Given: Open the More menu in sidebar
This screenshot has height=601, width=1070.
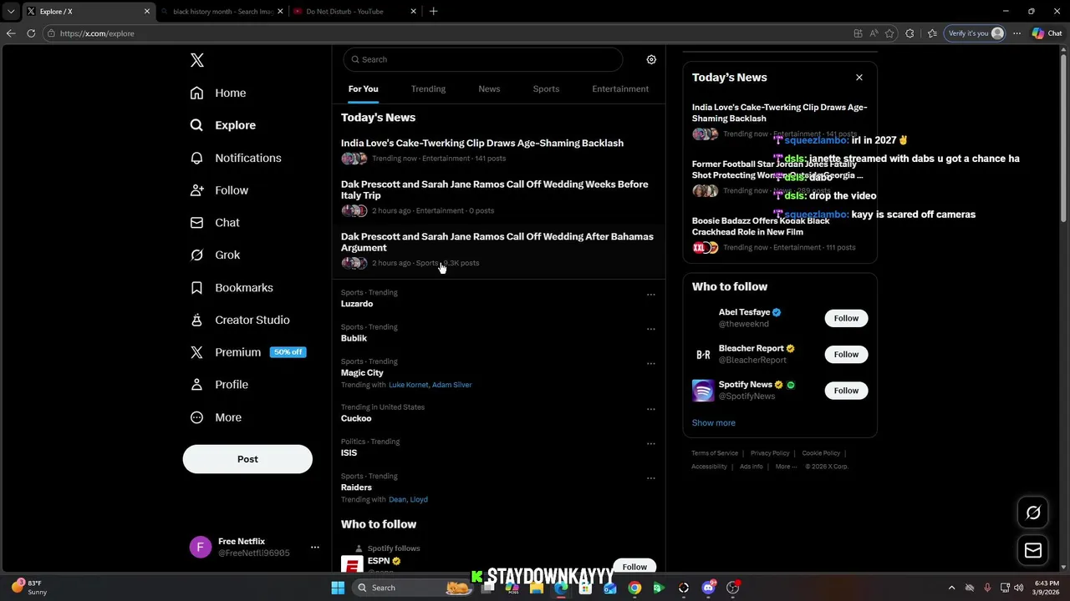Looking at the screenshot, I should [x=216, y=417].
